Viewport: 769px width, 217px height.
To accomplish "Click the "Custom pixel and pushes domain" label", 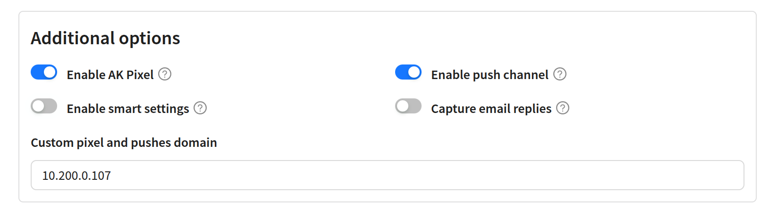I will tap(124, 143).
